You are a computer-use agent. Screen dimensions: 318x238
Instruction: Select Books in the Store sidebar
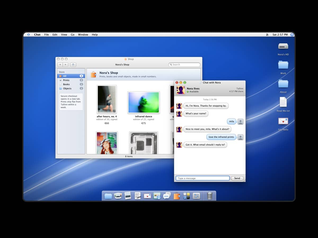point(71,84)
